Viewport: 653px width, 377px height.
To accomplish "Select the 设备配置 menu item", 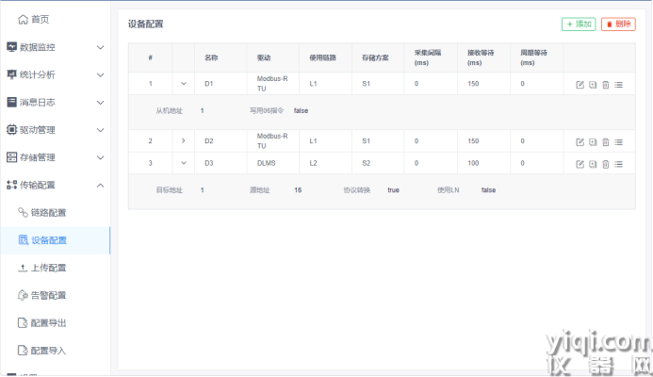I will pyautogui.click(x=56, y=240).
